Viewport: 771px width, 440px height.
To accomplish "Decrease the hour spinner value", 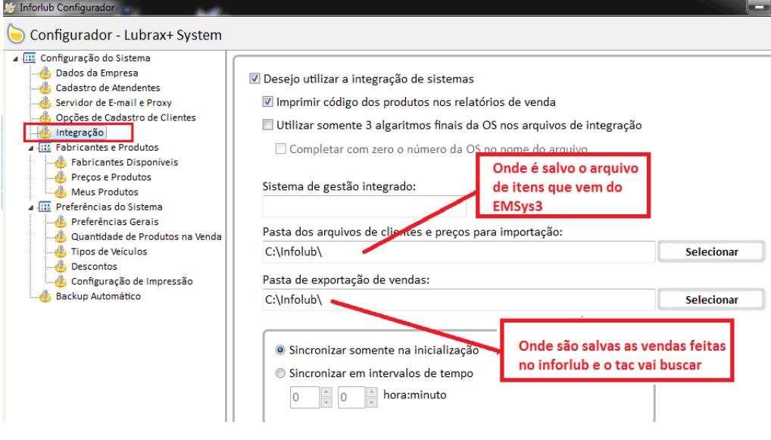I will (x=326, y=403).
